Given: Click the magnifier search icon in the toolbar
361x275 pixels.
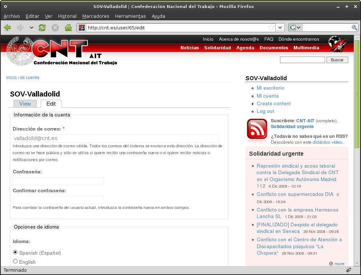Looking at the screenshot, I should pos(354,28).
